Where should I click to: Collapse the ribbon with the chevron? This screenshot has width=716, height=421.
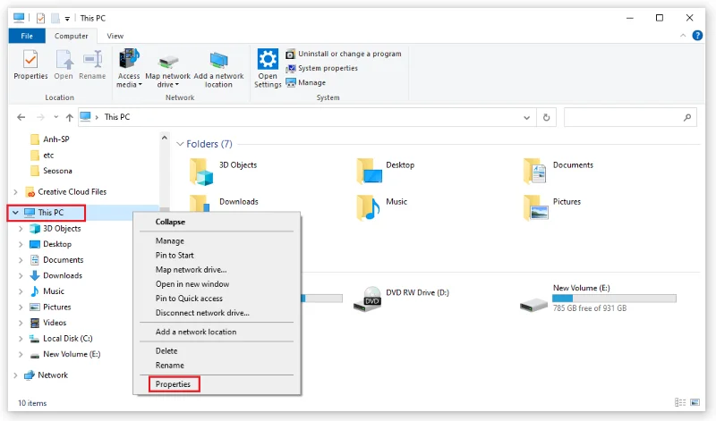click(683, 35)
